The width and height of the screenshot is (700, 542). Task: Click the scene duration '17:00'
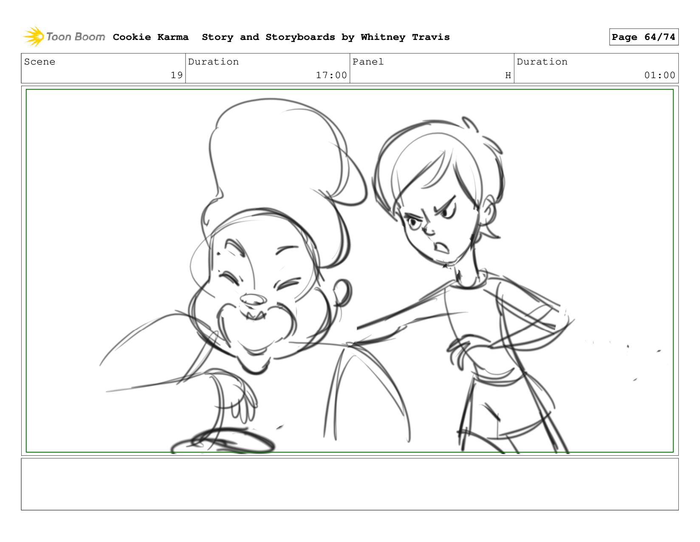tap(331, 75)
